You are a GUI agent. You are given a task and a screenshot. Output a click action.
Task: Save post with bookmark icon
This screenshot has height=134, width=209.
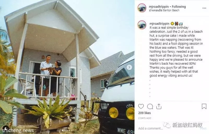pyautogui.click(x=204, y=106)
